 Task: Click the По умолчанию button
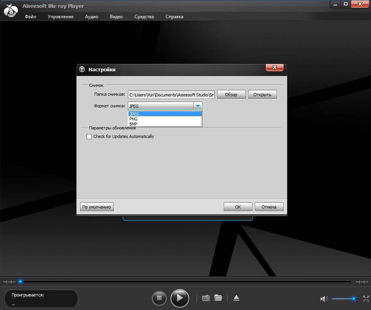point(97,207)
